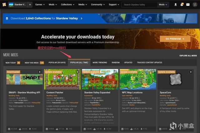Open uploader Pathoschild link on SMAPI card
The width and height of the screenshot is (200, 133).
(x=36, y=103)
